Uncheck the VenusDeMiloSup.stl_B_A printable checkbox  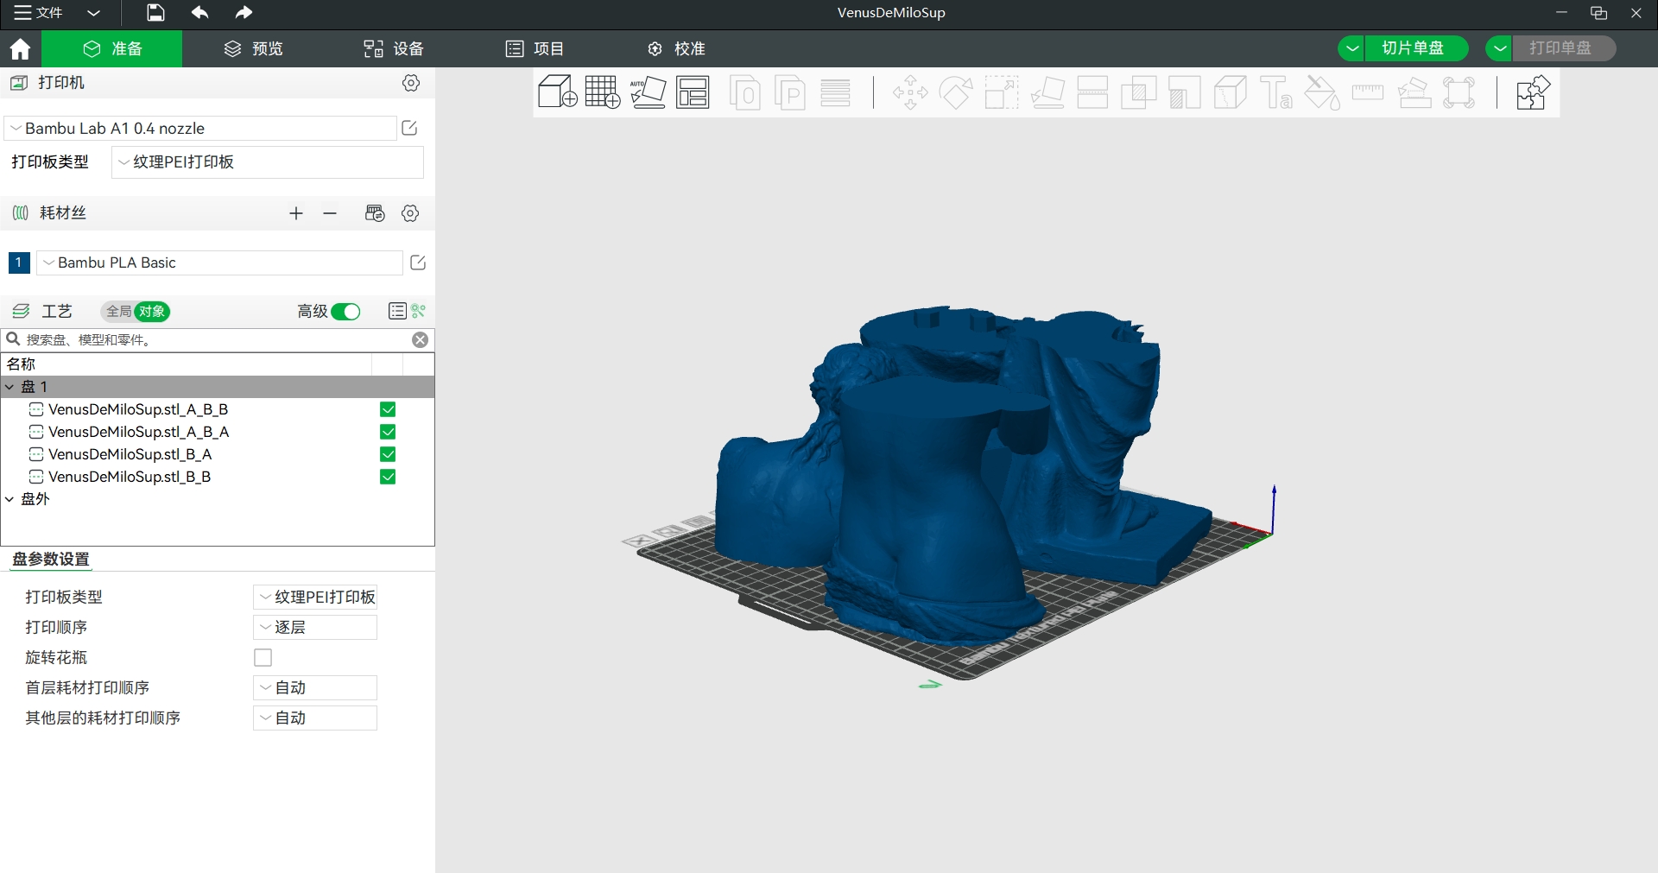(x=388, y=454)
